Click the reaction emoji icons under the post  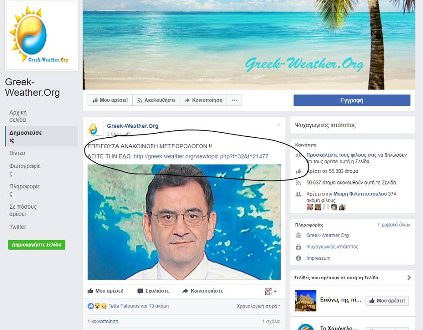(97, 306)
